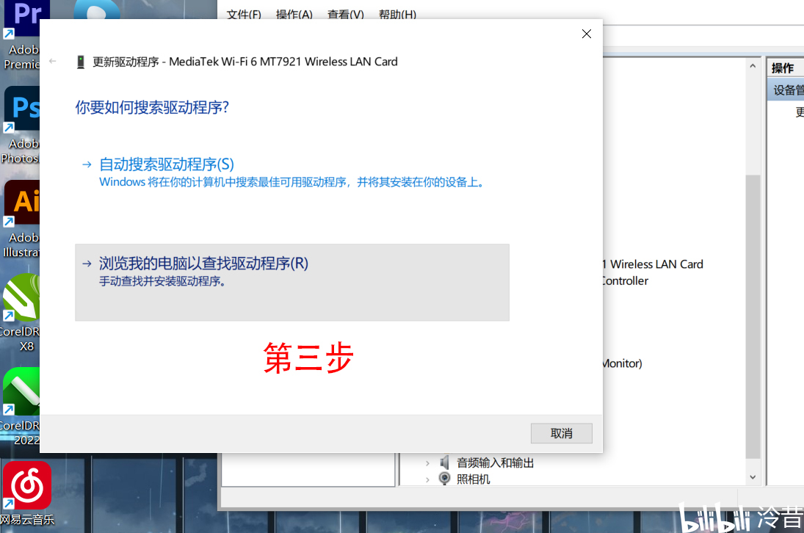Viewport: 804px width, 533px height.
Task: Click the vertical scrollbar thumb in Device Manager
Action: click(x=753, y=316)
